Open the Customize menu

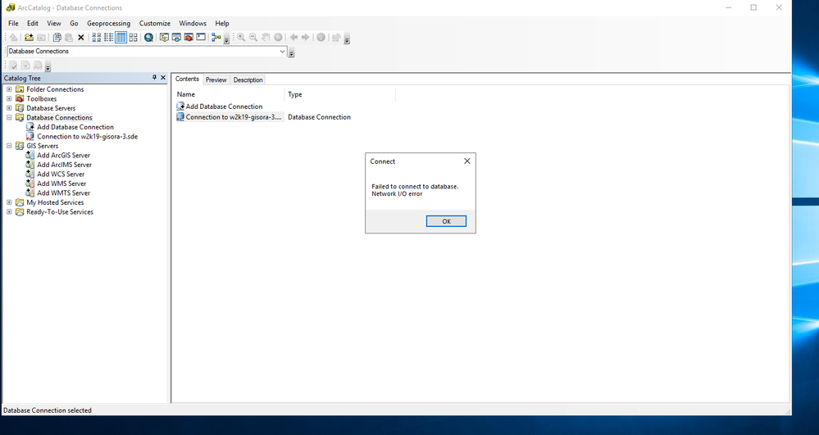155,24
